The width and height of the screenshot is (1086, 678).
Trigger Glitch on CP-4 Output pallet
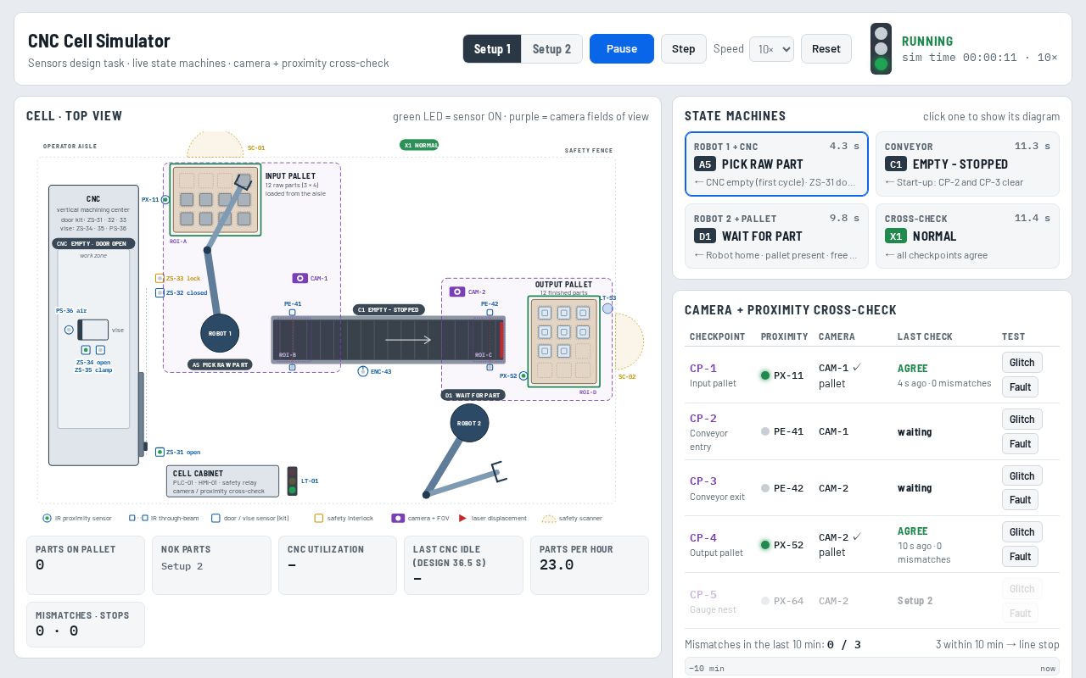[x=1022, y=532]
